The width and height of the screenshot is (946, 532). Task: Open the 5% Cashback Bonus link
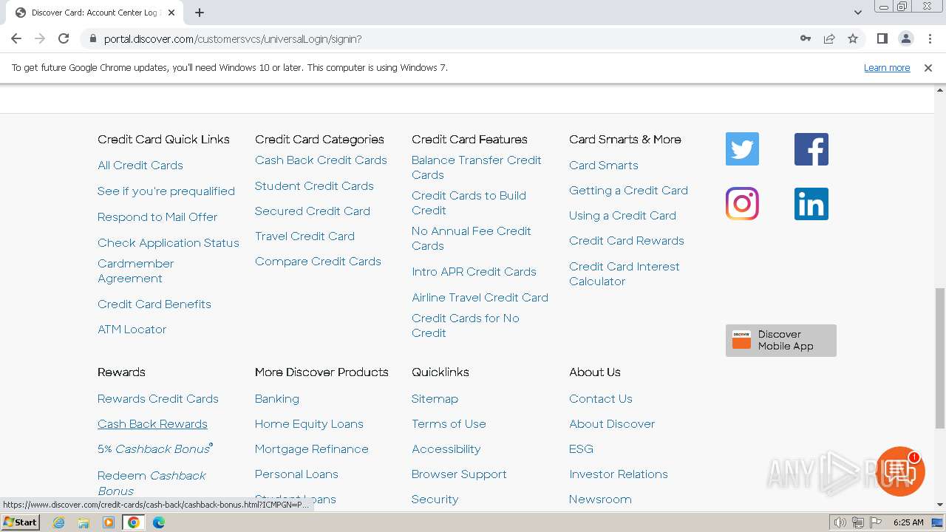point(155,449)
